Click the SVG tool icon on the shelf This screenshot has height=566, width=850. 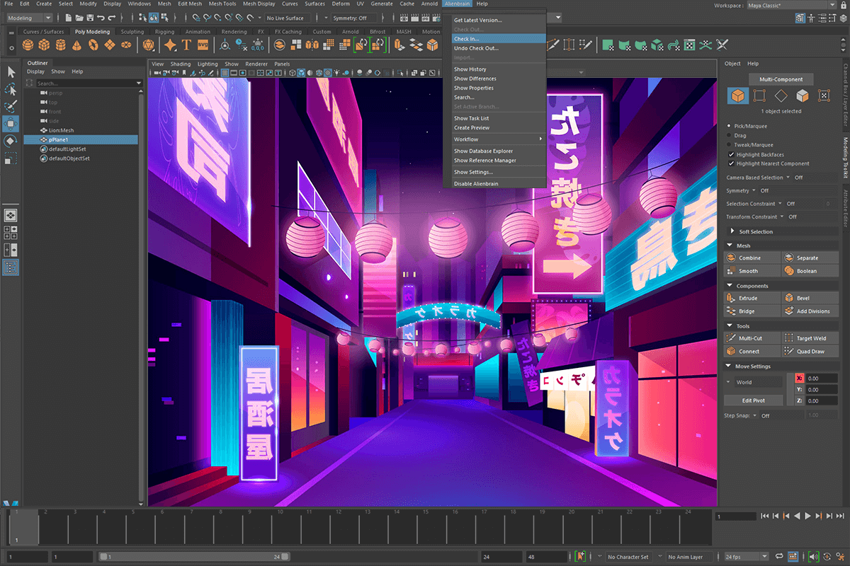203,45
